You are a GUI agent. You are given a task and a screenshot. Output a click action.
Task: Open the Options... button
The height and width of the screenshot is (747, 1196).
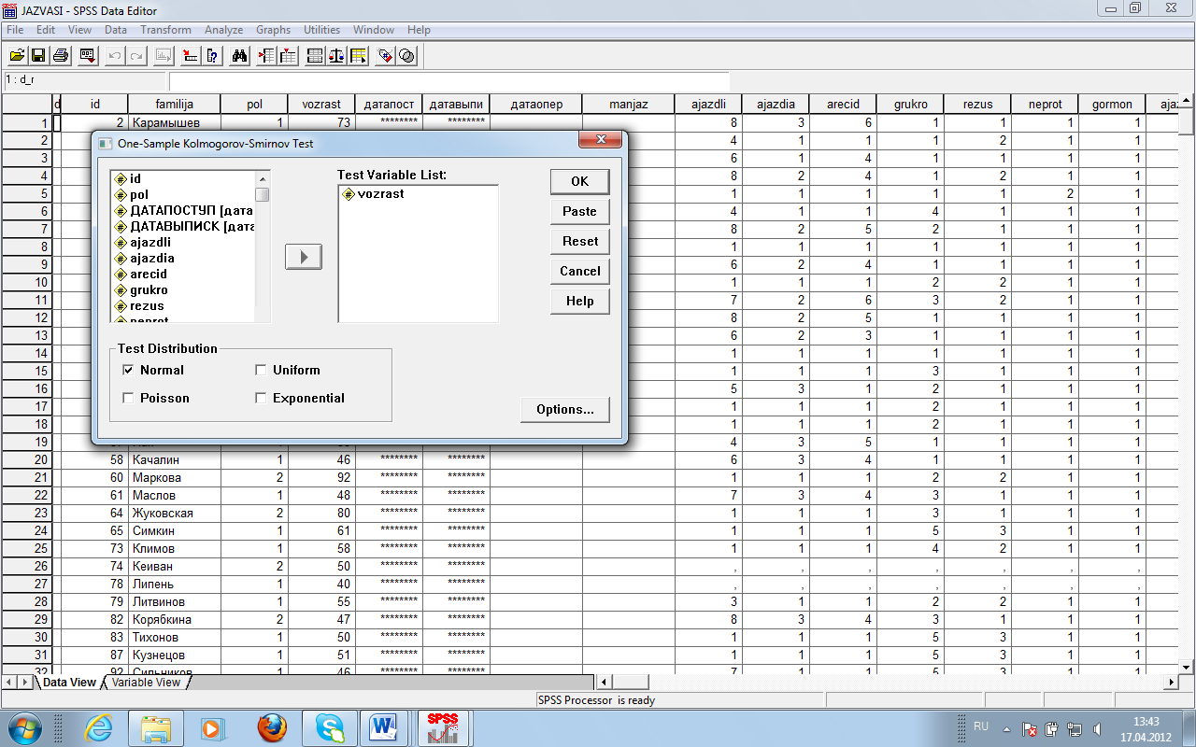564,409
